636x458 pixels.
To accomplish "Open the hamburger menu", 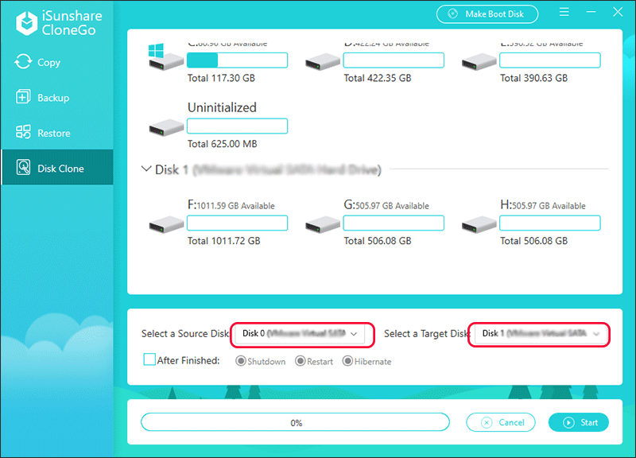I will point(564,13).
